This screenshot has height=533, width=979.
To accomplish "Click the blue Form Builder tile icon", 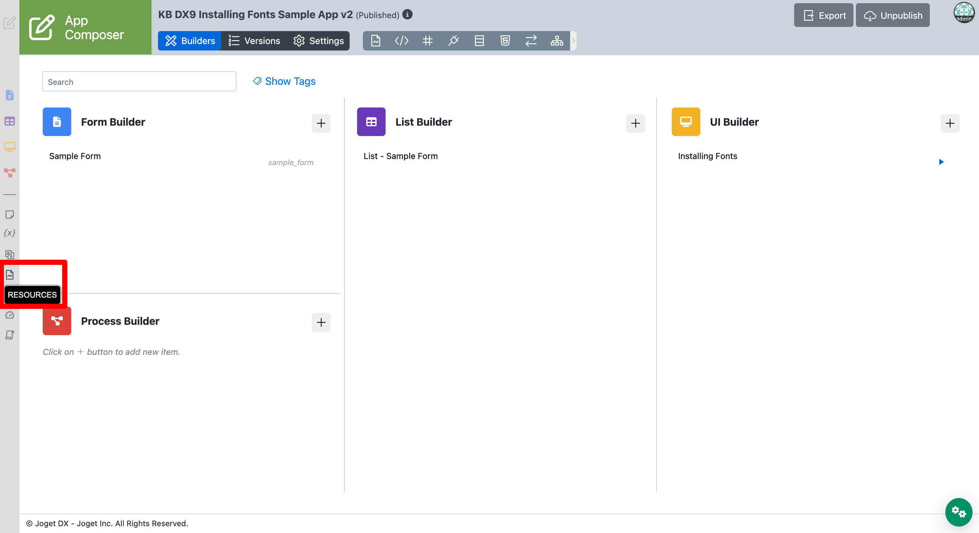I will (x=57, y=122).
